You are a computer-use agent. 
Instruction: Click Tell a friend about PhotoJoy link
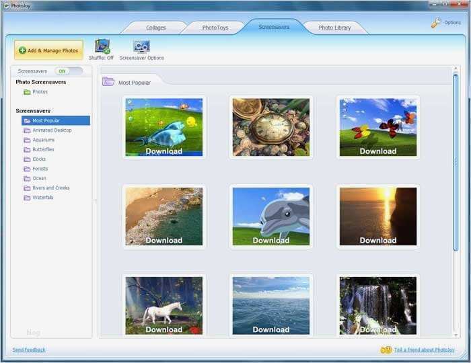[x=425, y=350]
